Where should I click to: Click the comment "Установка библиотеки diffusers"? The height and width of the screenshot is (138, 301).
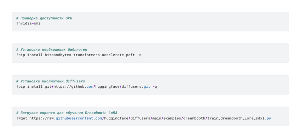click(51, 81)
